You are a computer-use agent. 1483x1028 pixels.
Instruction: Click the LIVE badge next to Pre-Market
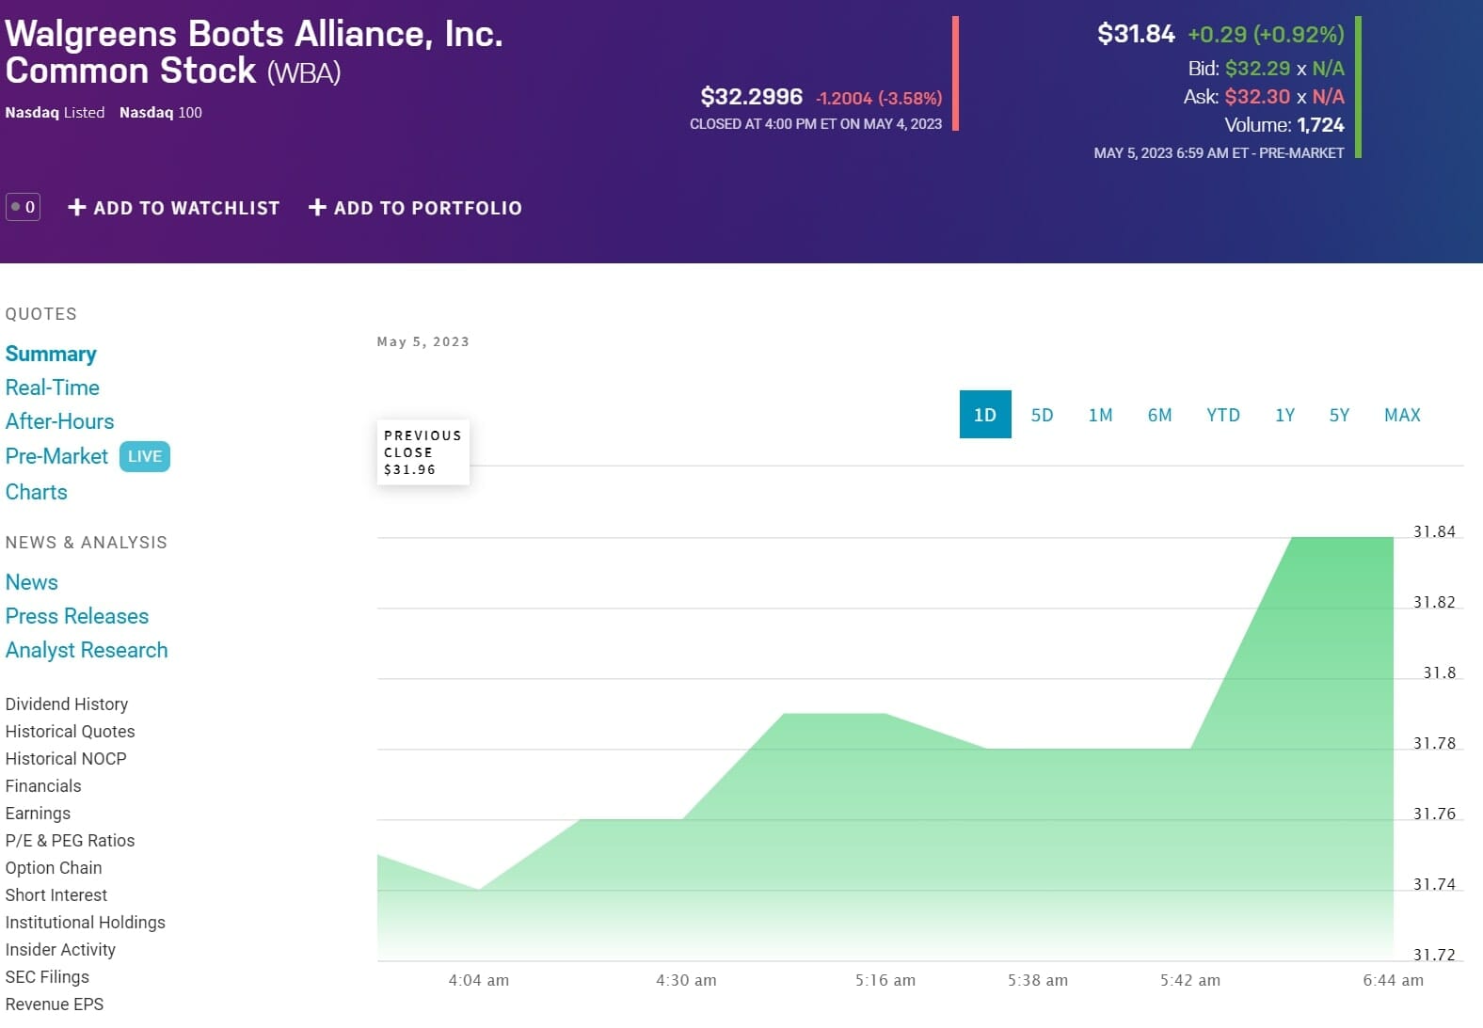[144, 456]
